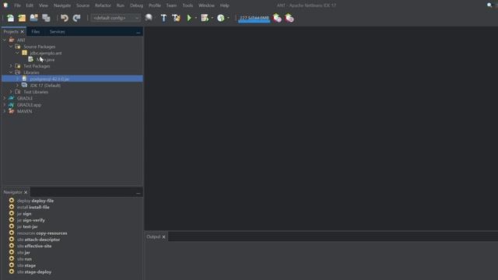Select Main.java in the project tree
Viewport: 498px width, 280px height.
[x=45, y=60]
